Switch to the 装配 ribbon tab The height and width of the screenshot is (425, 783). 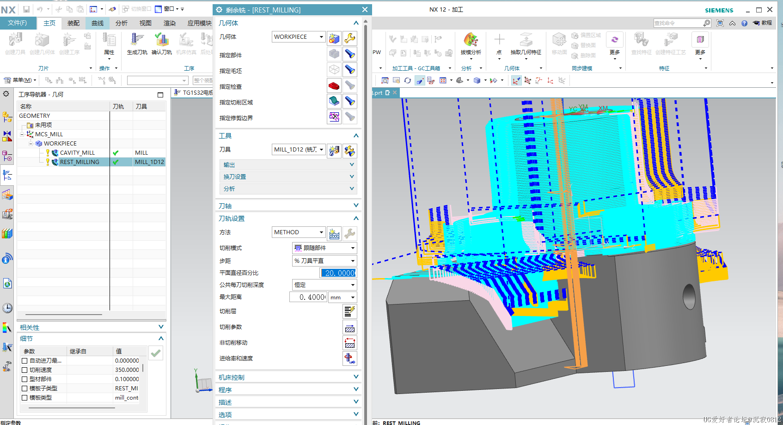pyautogui.click(x=73, y=23)
